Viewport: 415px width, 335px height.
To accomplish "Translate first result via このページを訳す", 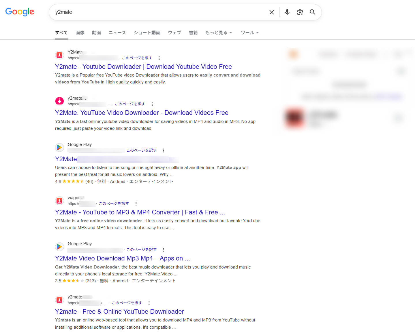I will point(137,58).
